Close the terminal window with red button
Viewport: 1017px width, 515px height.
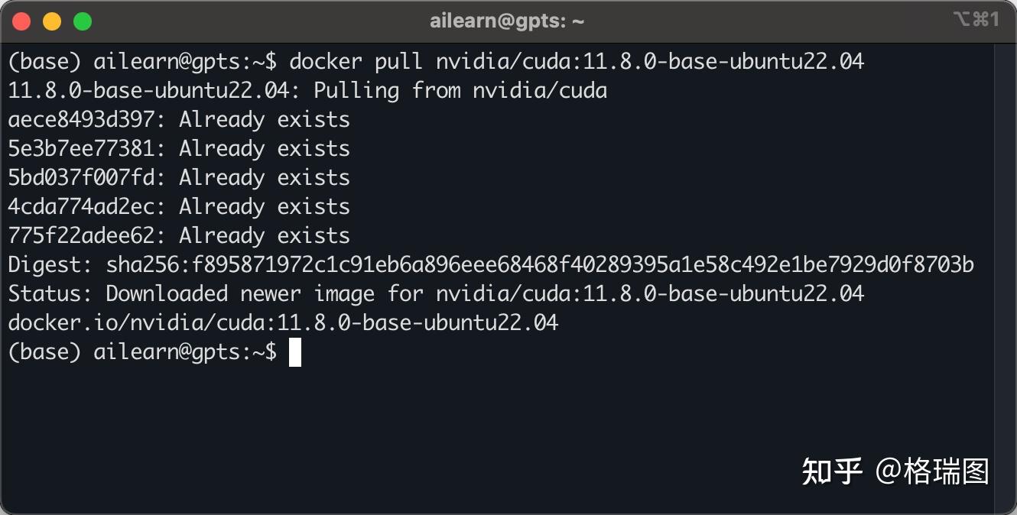(21, 21)
